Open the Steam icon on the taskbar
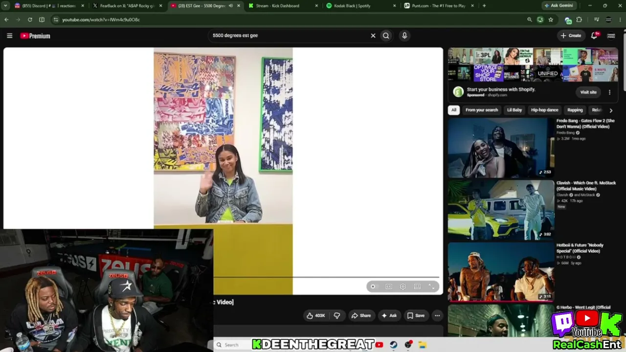Image resolution: width=626 pixels, height=352 pixels. [x=394, y=345]
